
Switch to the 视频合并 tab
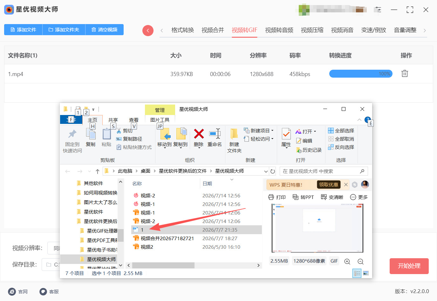[x=213, y=30]
